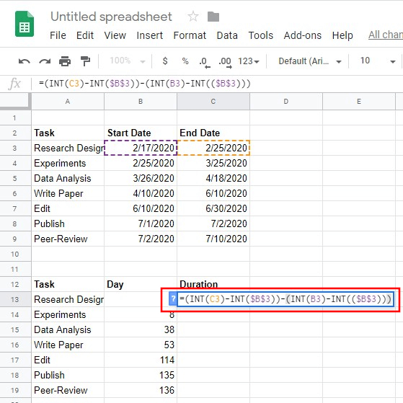
Task: Apply currency format with dollar icon
Action: coord(165,61)
